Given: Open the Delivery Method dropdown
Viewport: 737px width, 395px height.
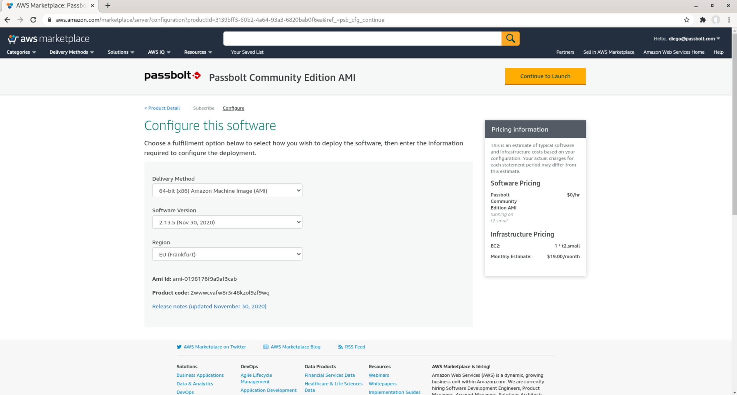Looking at the screenshot, I should [227, 191].
